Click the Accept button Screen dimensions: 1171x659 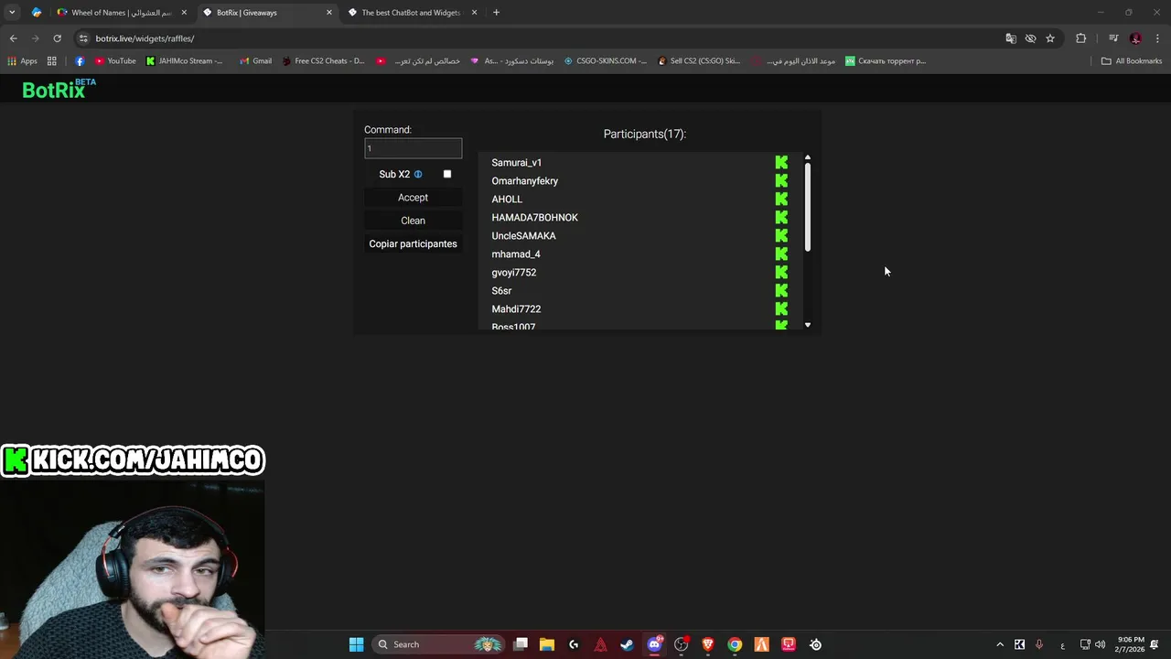coord(413,198)
